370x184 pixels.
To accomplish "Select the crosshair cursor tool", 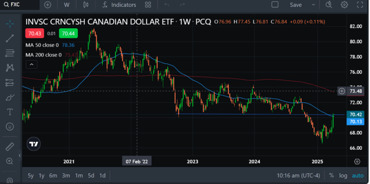I will pos(10,24).
